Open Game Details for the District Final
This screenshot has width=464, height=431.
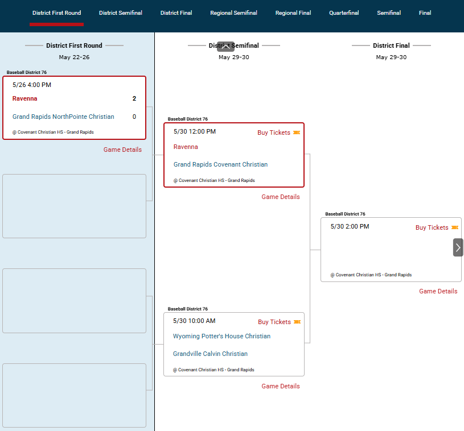click(438, 291)
